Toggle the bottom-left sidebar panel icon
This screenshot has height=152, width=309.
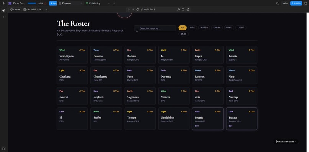pyautogui.click(x=3, y=149)
